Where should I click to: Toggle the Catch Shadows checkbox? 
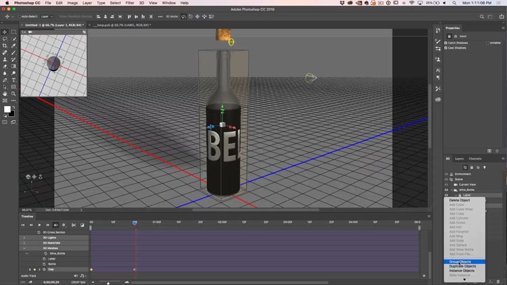pos(445,43)
